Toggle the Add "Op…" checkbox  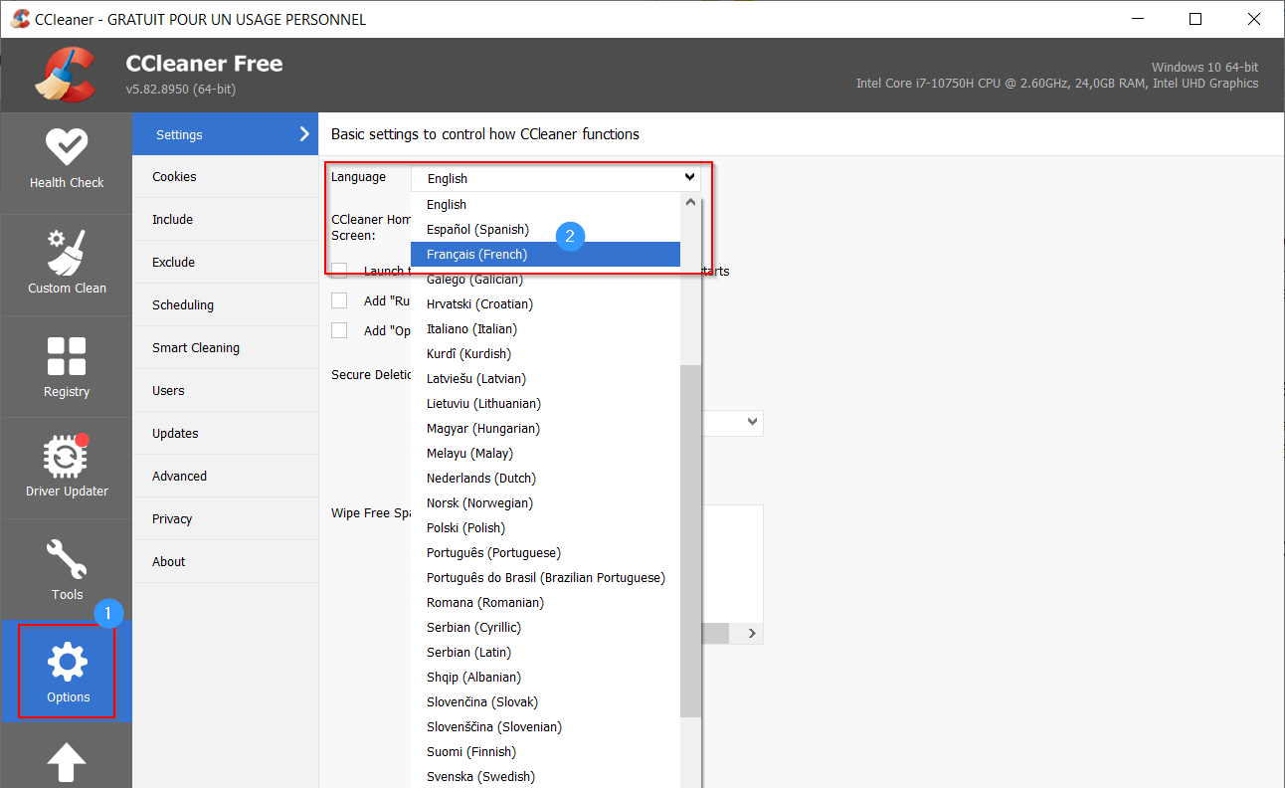(339, 330)
